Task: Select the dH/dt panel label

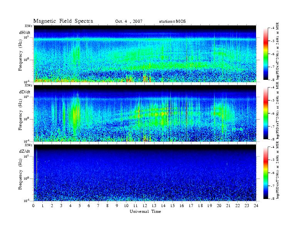Action: point(25,32)
